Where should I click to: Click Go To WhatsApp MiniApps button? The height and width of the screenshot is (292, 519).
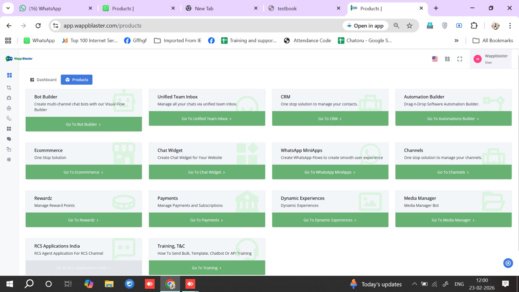point(330,172)
